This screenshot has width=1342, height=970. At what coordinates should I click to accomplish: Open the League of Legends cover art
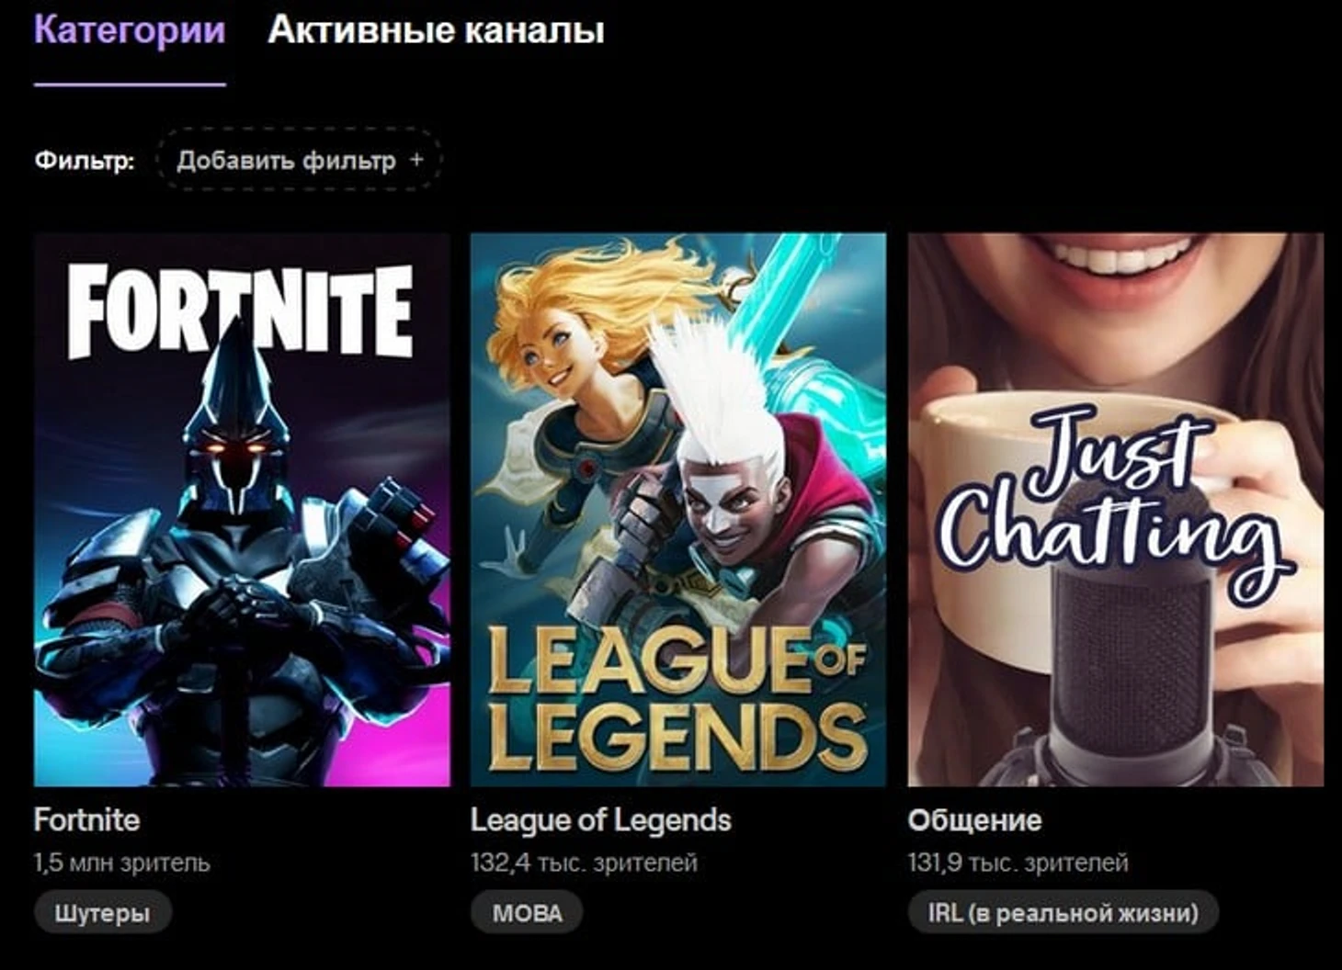[x=678, y=510]
